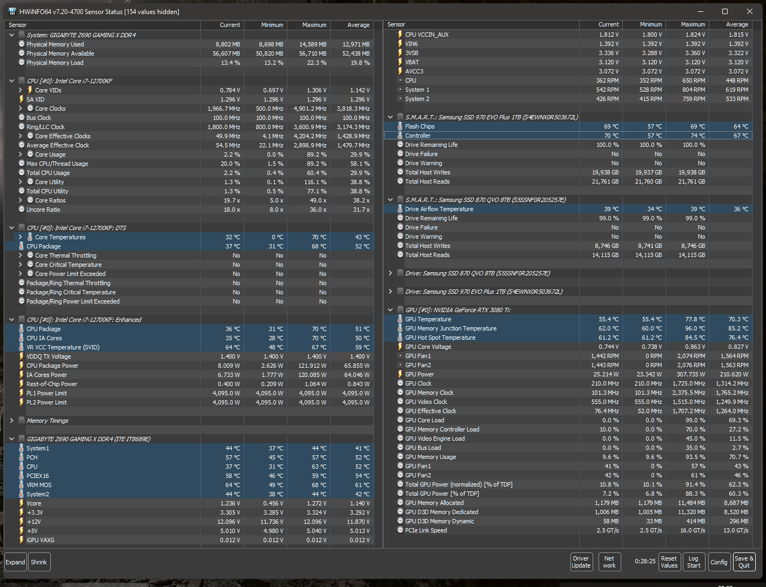Click the icon beside PCIe Link Speed
The width and height of the screenshot is (766, 587).
click(x=400, y=530)
